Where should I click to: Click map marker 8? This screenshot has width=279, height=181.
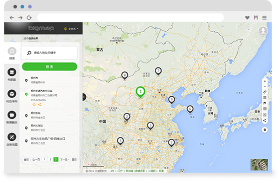[x=125, y=76]
